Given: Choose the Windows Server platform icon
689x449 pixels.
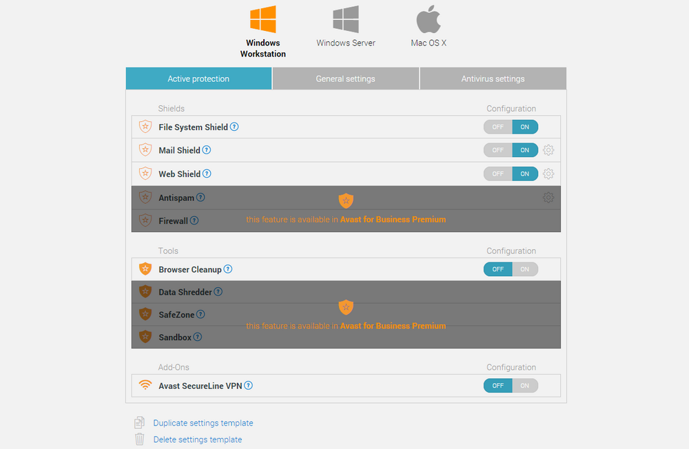Looking at the screenshot, I should [x=346, y=19].
